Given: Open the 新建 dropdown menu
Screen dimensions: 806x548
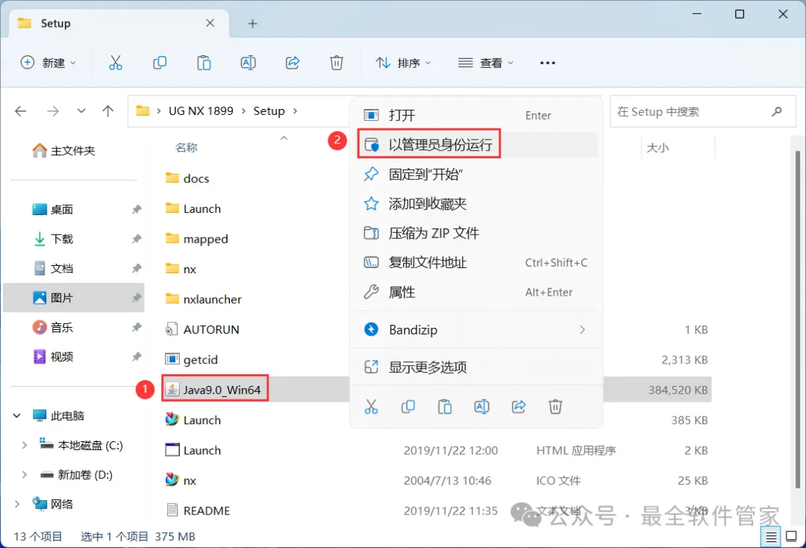Looking at the screenshot, I should tap(48, 63).
